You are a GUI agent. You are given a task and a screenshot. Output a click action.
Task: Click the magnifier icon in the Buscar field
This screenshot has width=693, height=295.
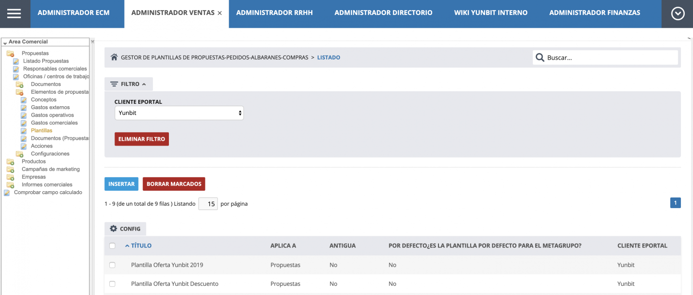coord(540,57)
